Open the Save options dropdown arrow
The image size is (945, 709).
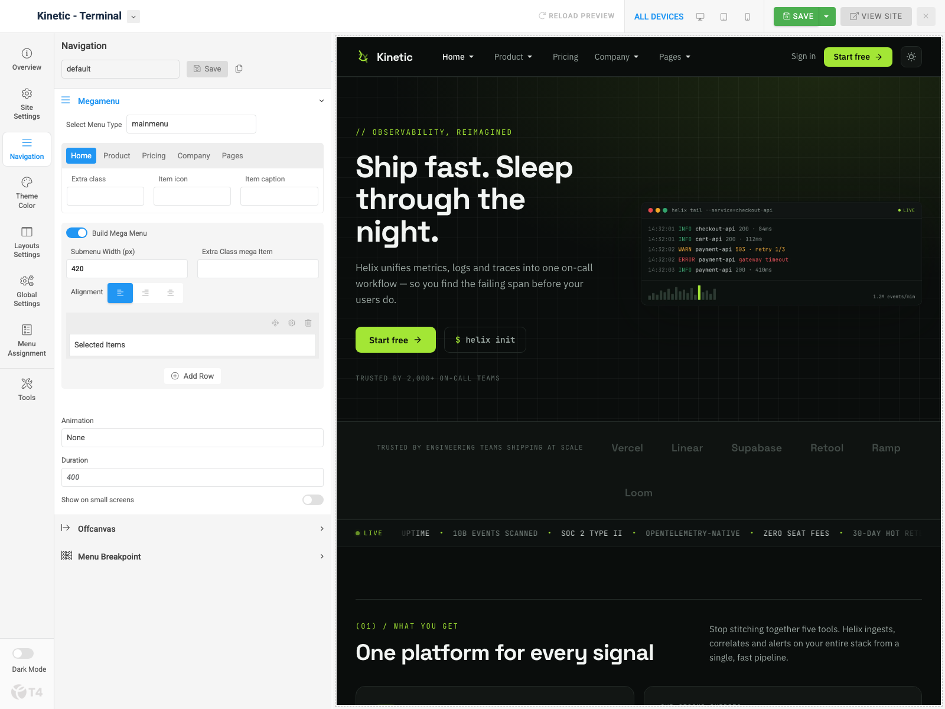(x=827, y=17)
